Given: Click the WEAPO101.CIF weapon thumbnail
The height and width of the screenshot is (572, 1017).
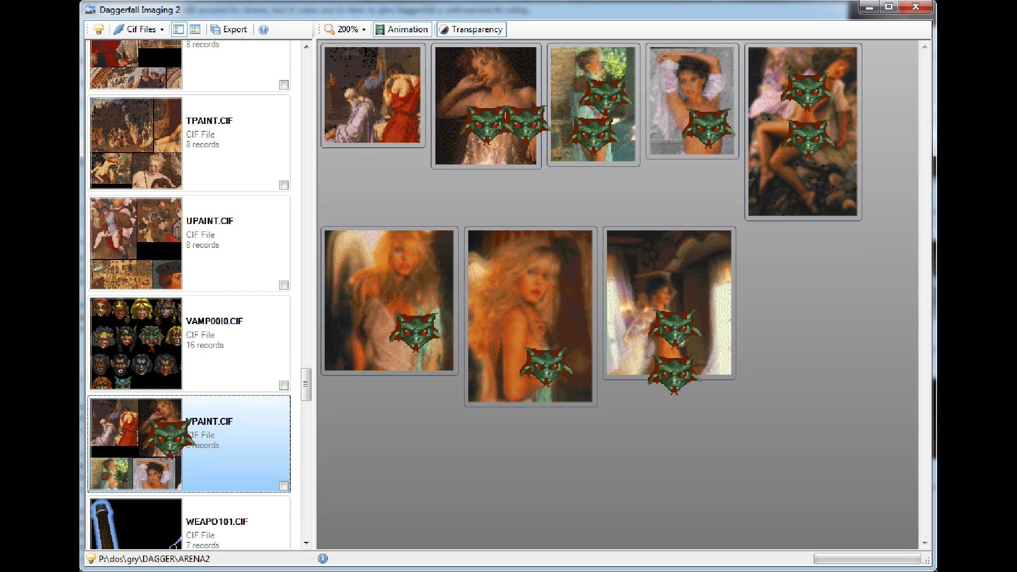Looking at the screenshot, I should pos(136,524).
